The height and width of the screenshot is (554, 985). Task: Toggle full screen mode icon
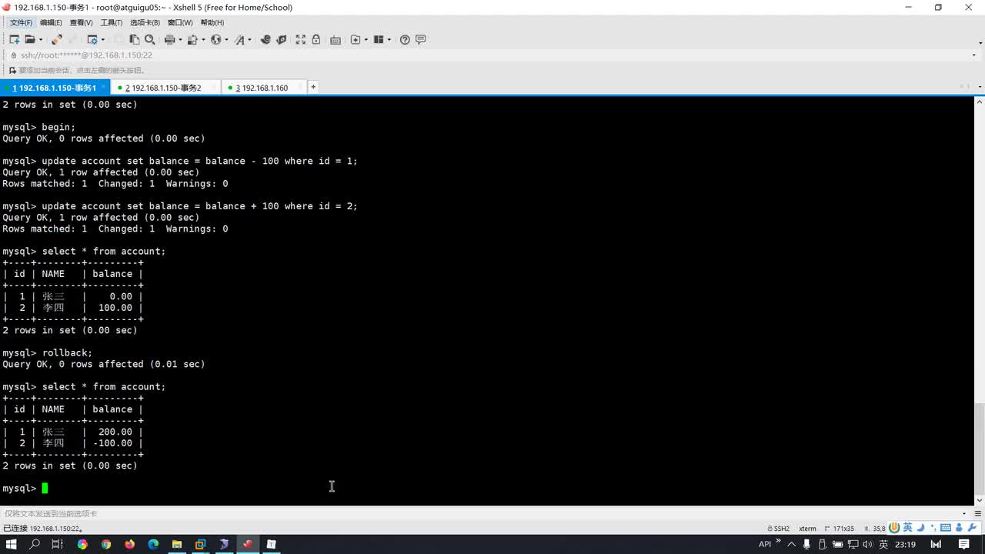pyautogui.click(x=300, y=39)
